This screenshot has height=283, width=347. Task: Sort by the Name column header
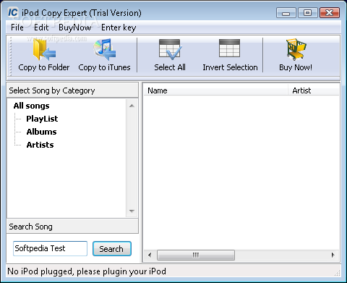coord(215,90)
